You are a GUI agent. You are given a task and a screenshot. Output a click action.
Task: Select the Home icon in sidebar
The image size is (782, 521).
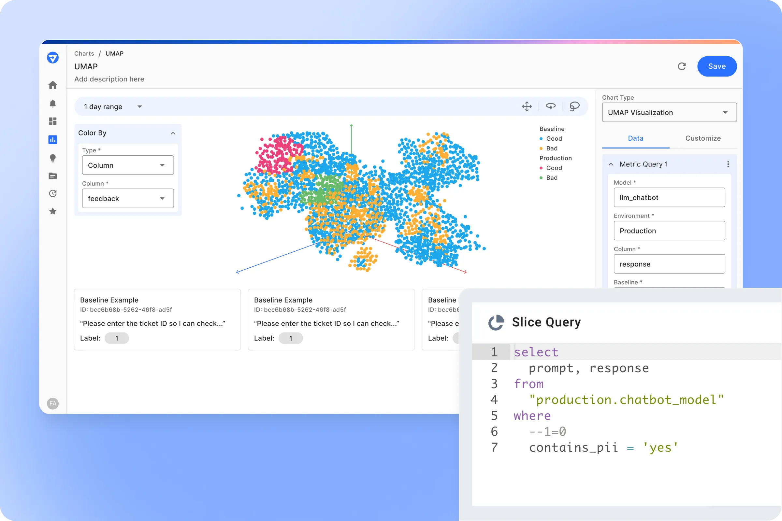coord(52,85)
